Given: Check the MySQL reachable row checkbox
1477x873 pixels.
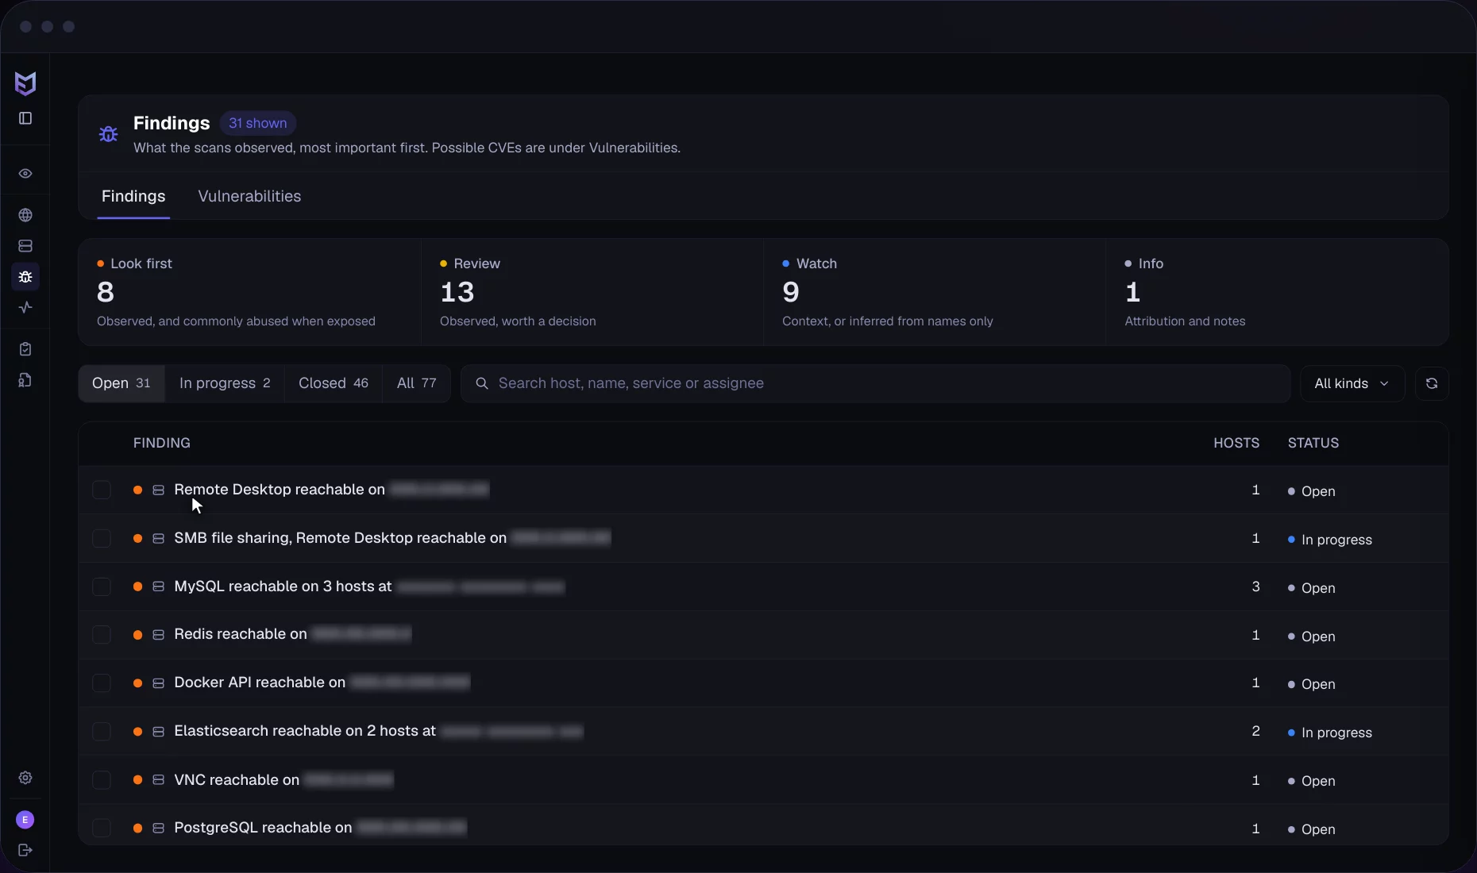Looking at the screenshot, I should (x=102, y=587).
